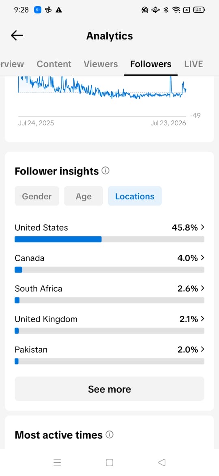Switch to the Content tab

54,64
